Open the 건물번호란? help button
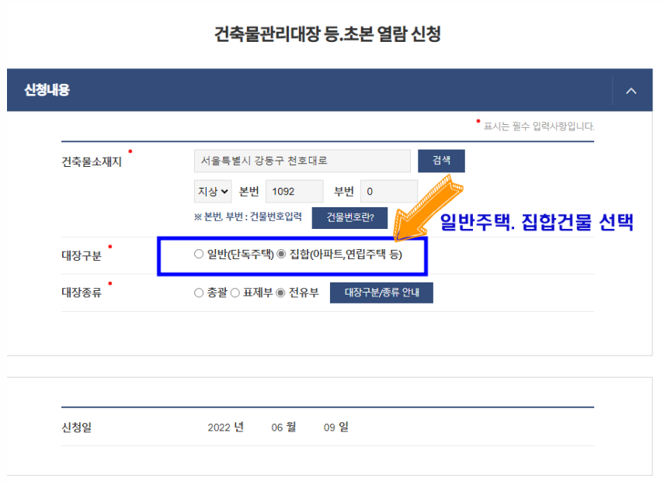The width and height of the screenshot is (664, 485). pyautogui.click(x=351, y=218)
